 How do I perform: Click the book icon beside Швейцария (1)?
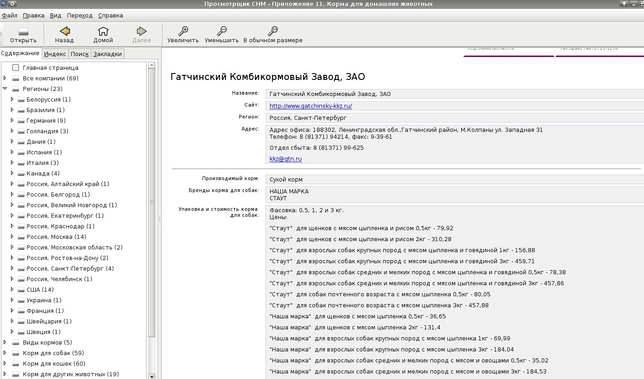[x=21, y=322]
